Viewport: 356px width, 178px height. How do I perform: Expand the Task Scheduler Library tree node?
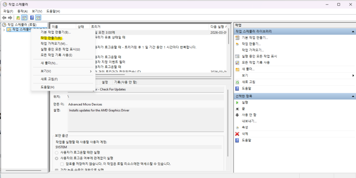[x=4, y=30]
